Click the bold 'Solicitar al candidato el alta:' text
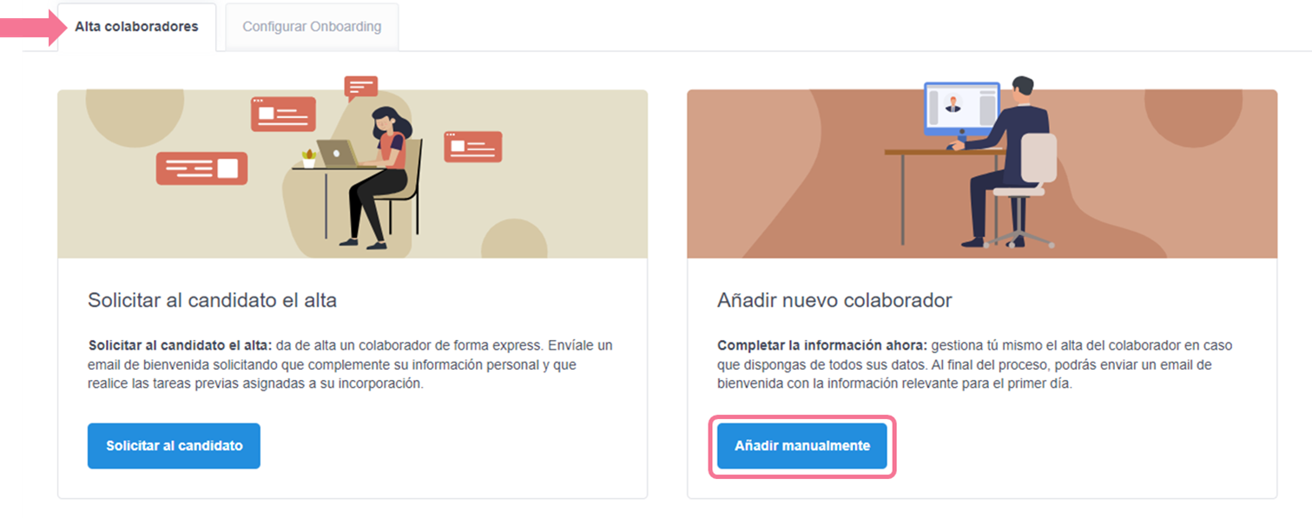The height and width of the screenshot is (518, 1312). click(x=180, y=345)
